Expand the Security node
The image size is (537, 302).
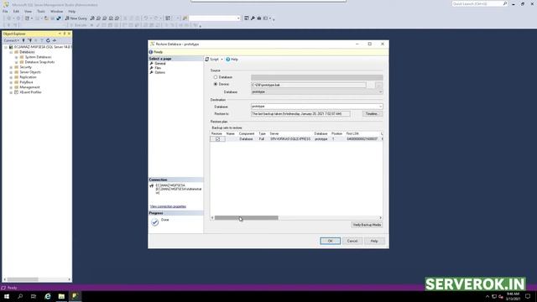click(x=11, y=67)
